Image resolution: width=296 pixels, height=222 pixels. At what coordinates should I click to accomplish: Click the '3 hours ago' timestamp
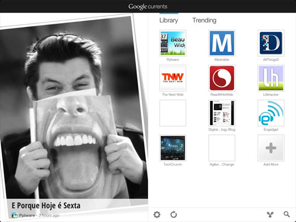point(49,215)
